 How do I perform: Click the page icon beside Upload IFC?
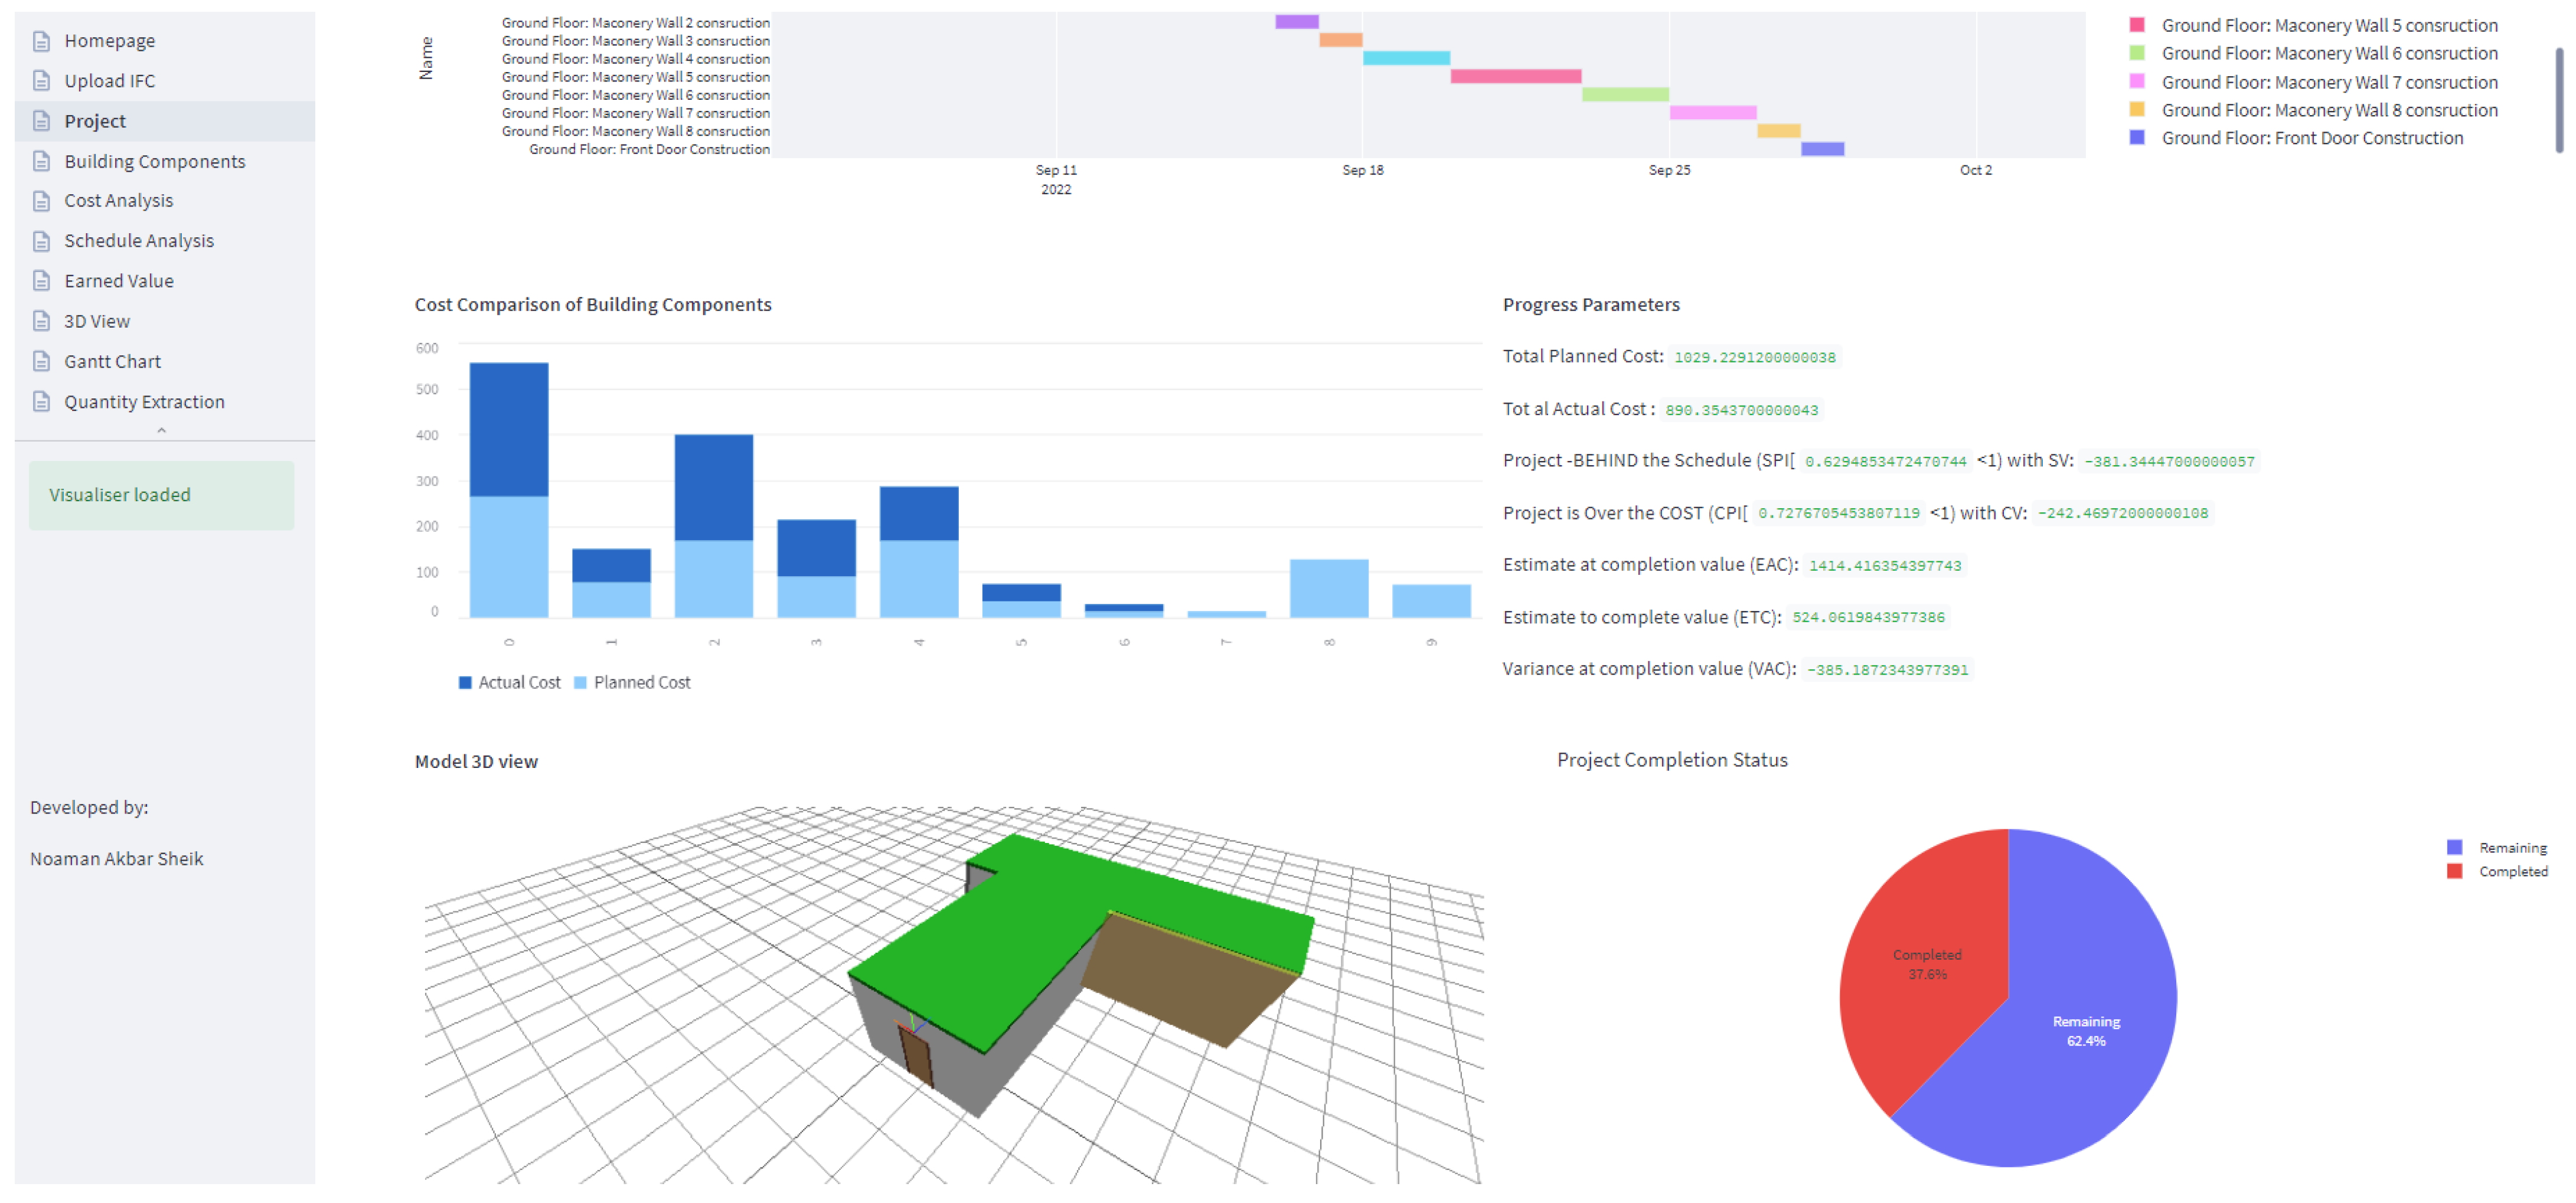click(x=41, y=81)
